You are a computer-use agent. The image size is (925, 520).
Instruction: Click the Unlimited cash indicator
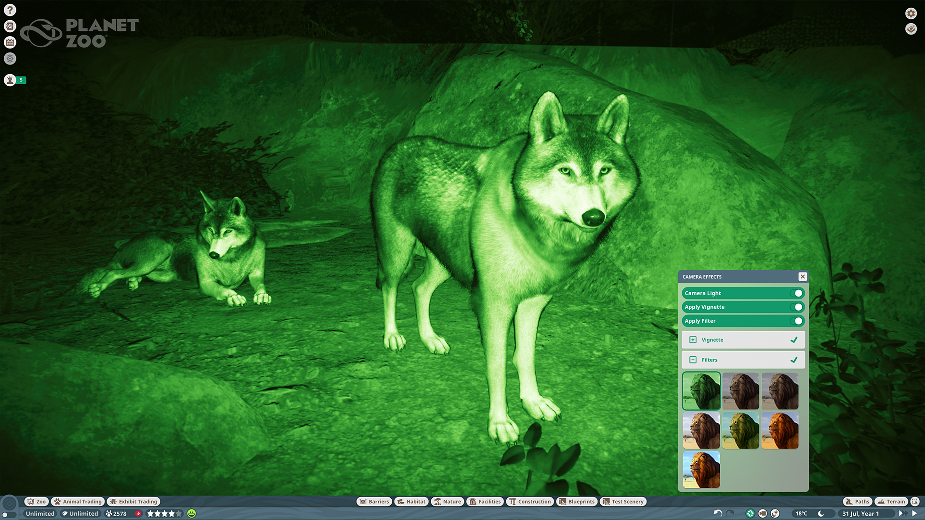[x=40, y=514]
